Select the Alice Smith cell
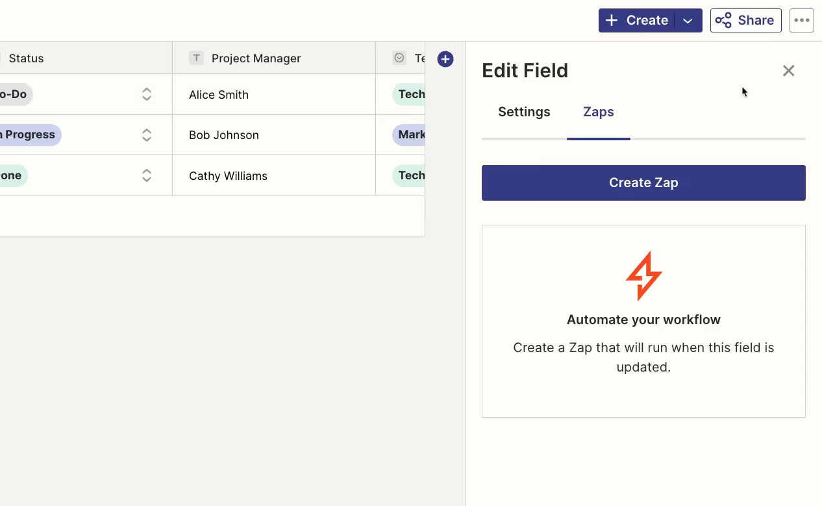This screenshot has width=822, height=506. coord(274,94)
